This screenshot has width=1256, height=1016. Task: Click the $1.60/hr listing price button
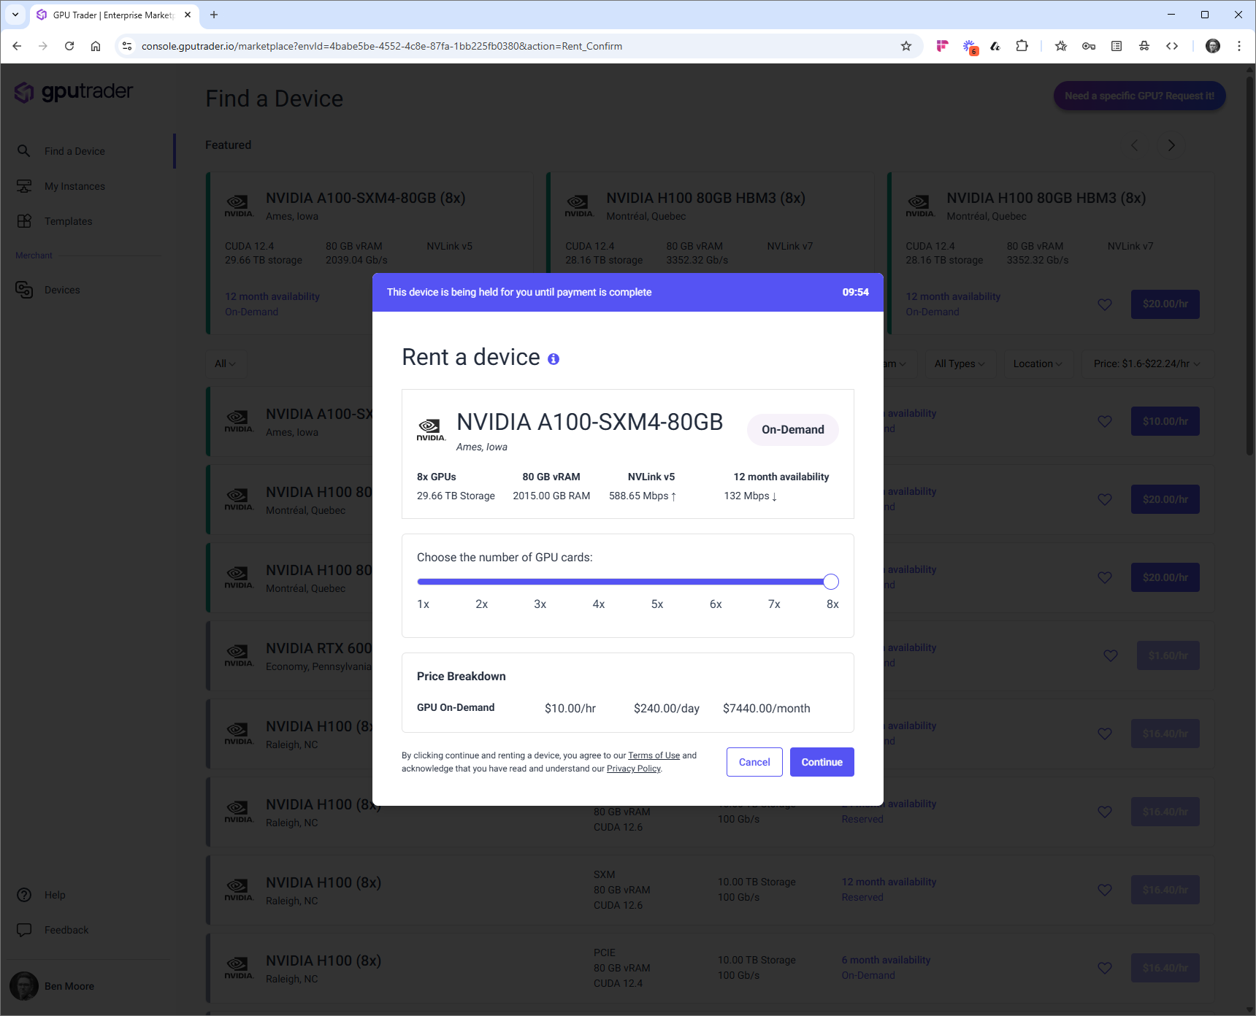coord(1168,655)
